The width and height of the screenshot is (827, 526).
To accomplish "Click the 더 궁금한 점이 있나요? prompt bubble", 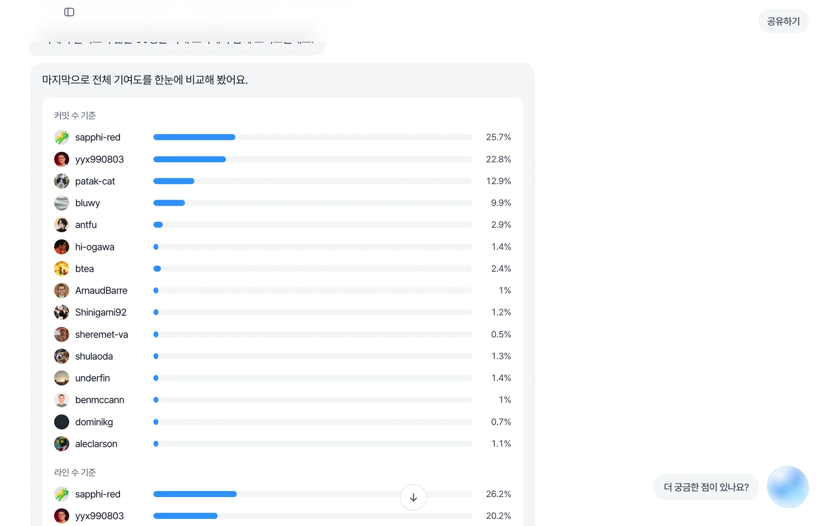I will [x=706, y=487].
